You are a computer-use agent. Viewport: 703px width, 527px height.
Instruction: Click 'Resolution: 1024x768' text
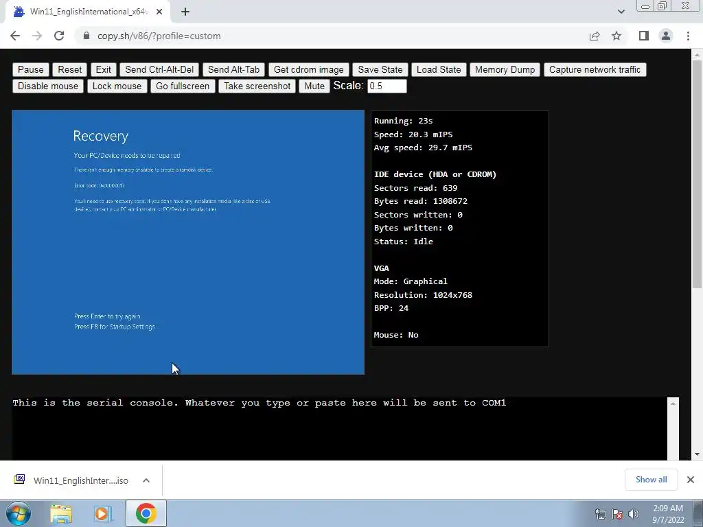pos(423,295)
